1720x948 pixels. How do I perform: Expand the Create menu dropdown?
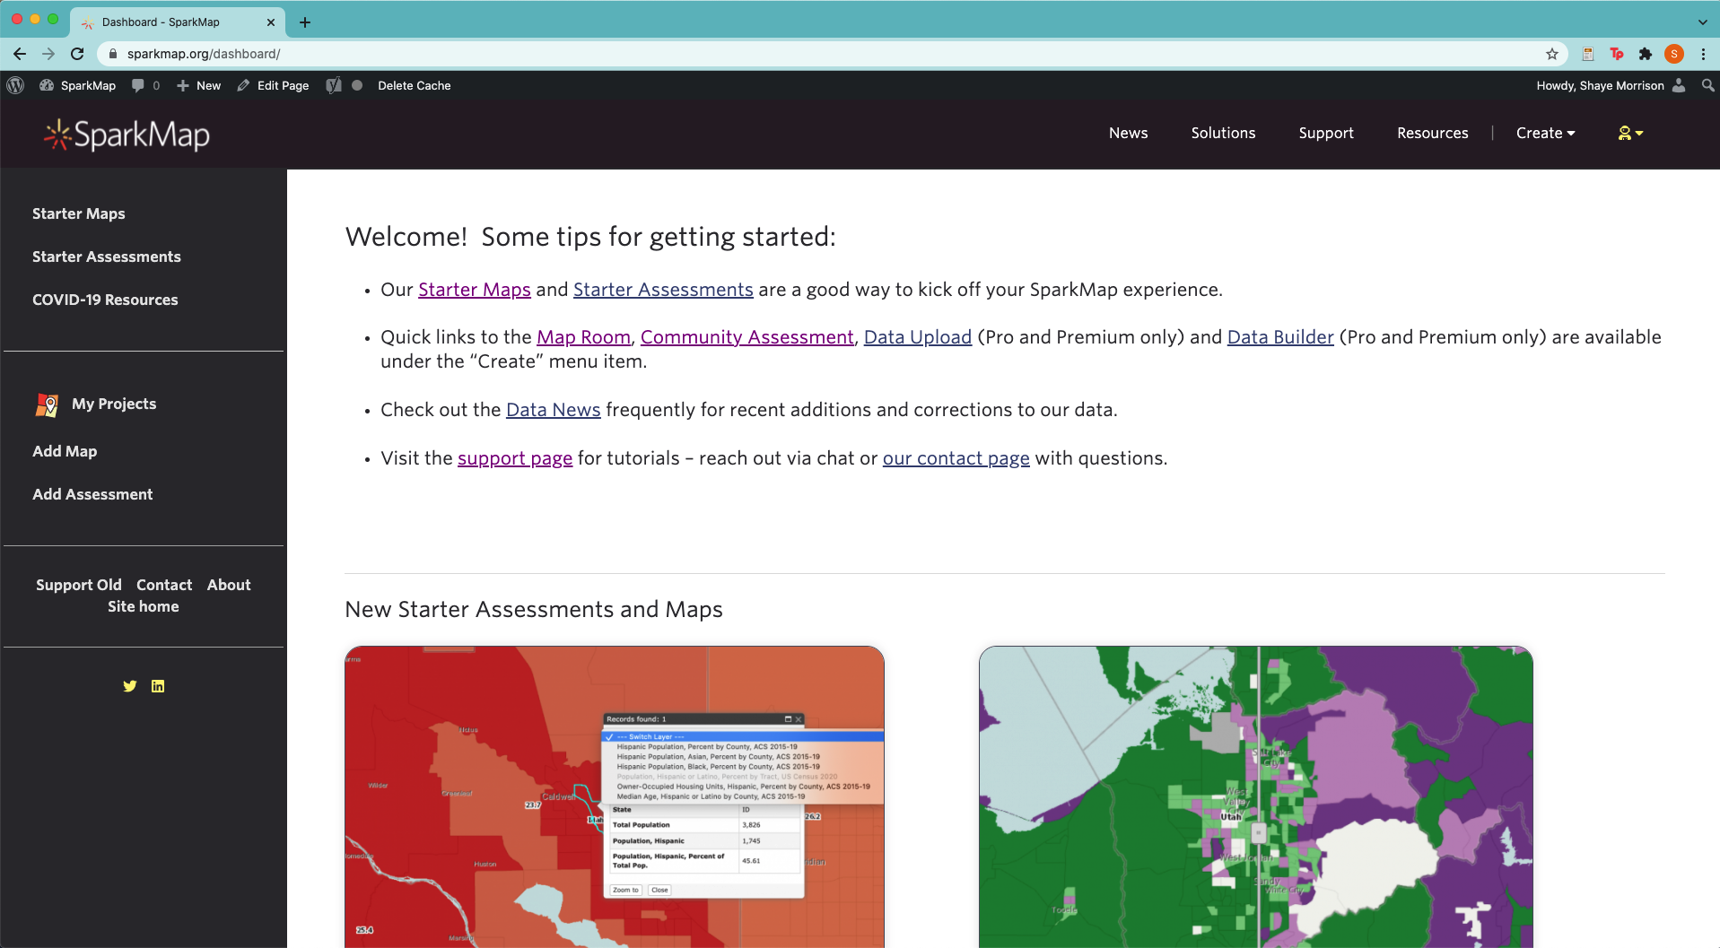(1545, 133)
